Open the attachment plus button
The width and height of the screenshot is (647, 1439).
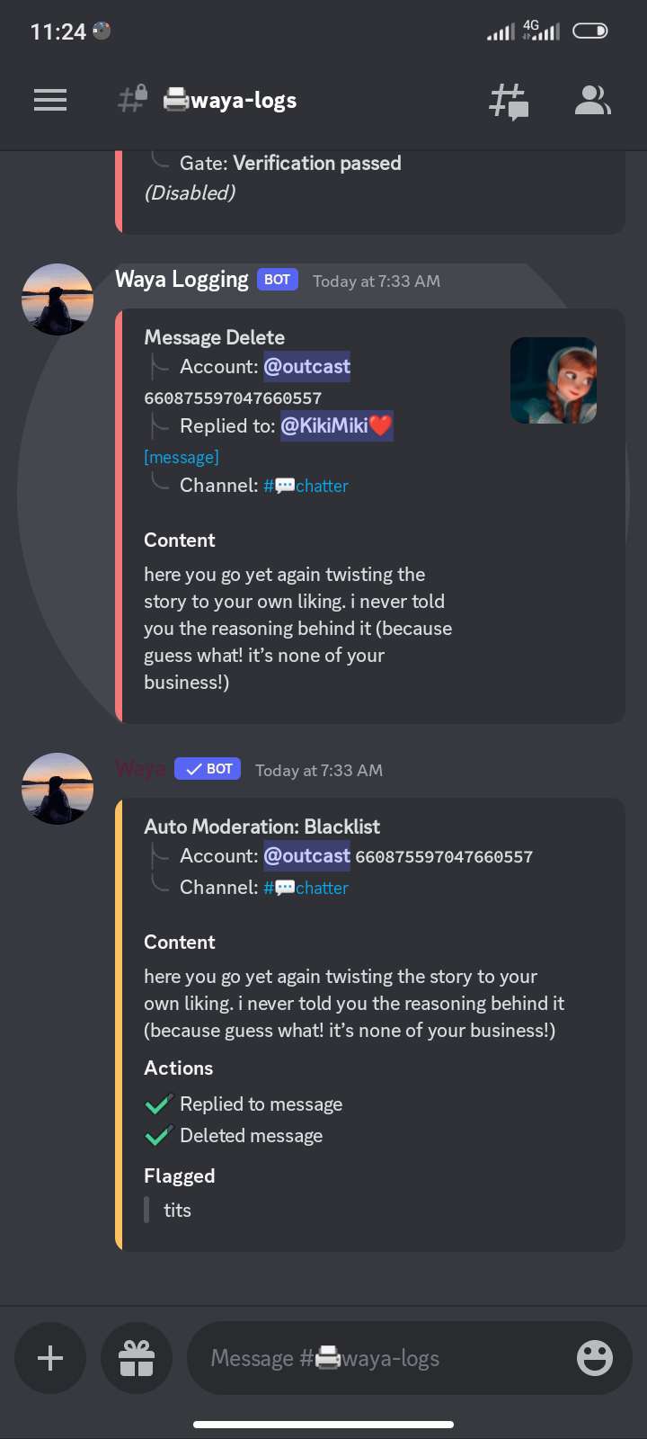pos(50,1358)
